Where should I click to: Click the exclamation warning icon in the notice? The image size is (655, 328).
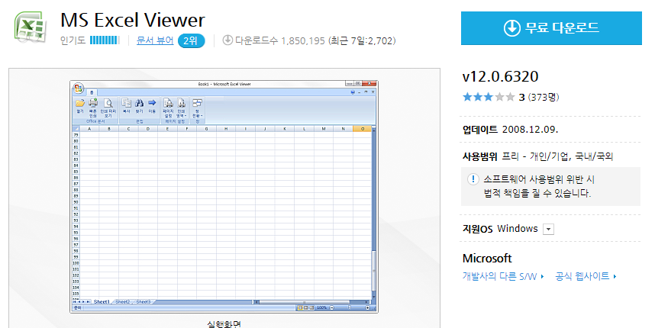pos(473,179)
